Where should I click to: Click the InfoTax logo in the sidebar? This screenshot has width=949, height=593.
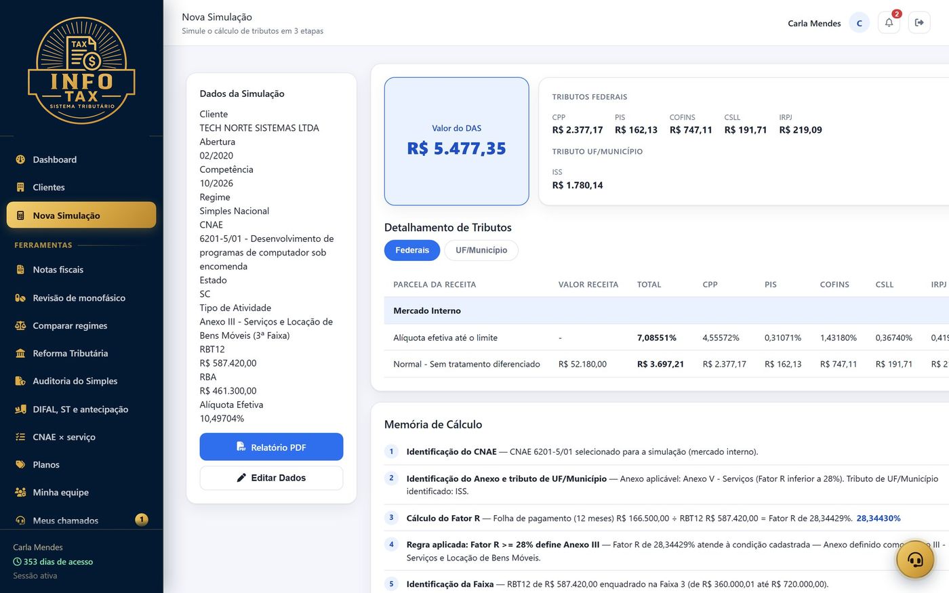81,71
